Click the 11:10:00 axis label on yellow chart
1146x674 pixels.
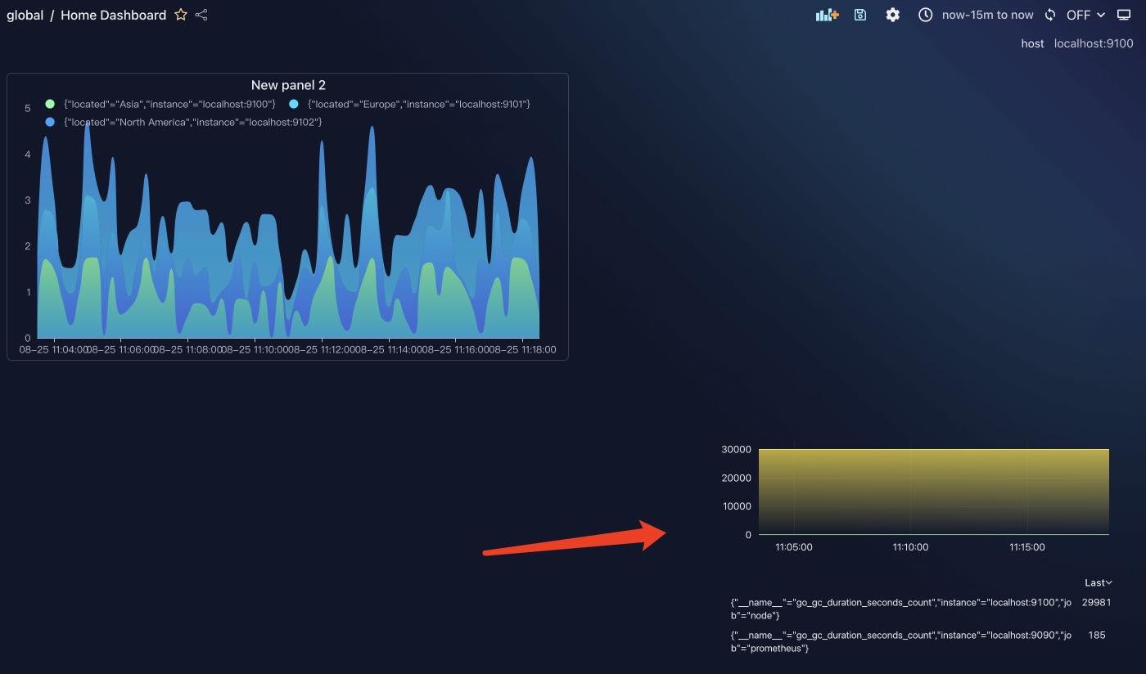[910, 547]
